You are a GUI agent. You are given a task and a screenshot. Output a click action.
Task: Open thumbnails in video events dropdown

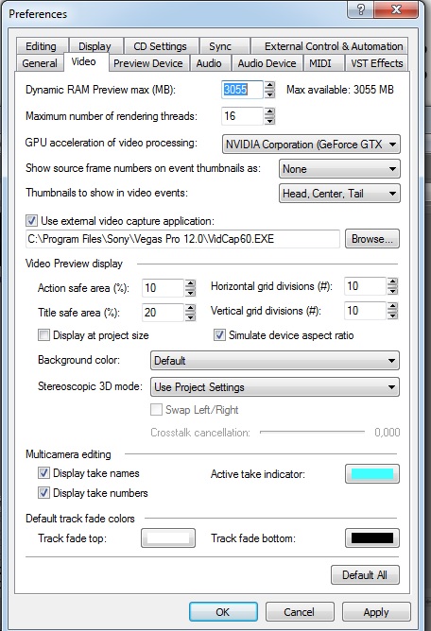[339, 193]
